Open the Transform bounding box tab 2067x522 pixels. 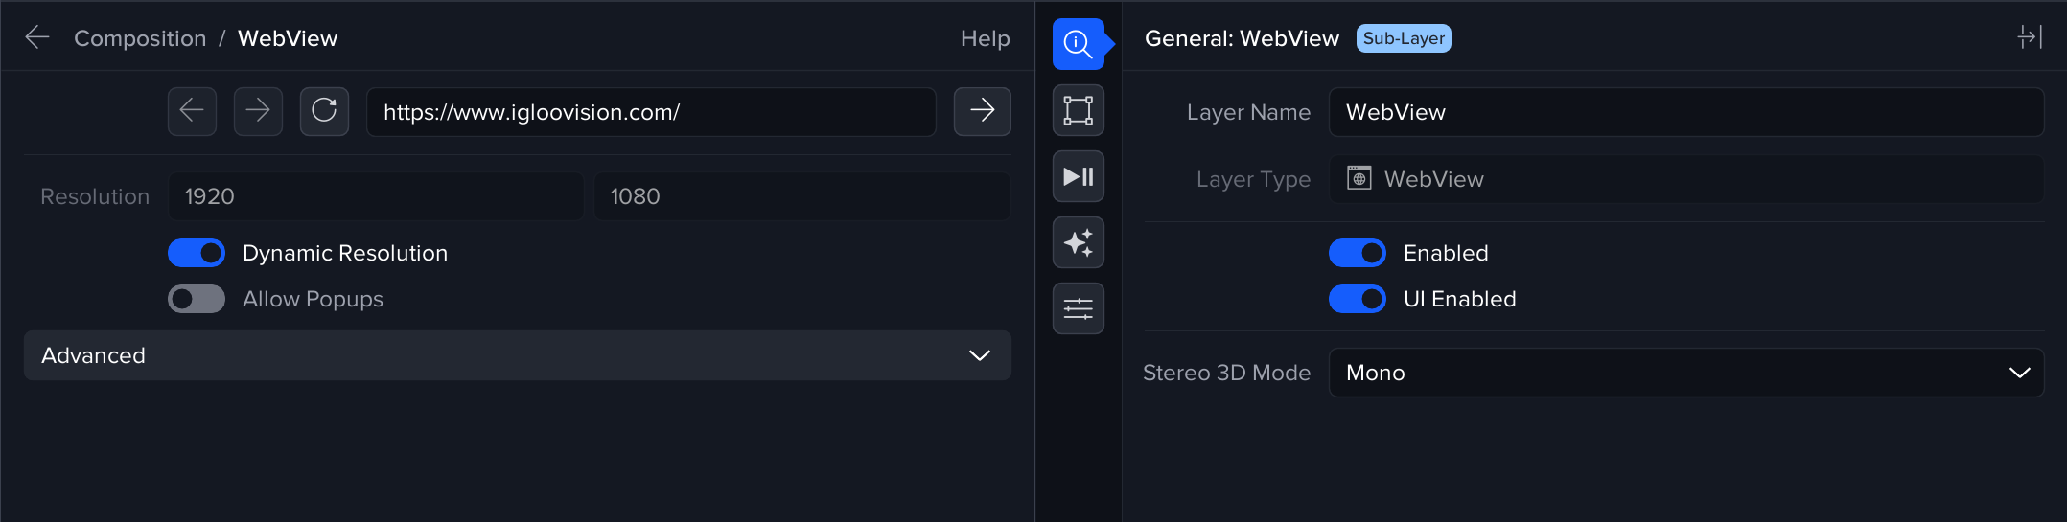(1078, 110)
